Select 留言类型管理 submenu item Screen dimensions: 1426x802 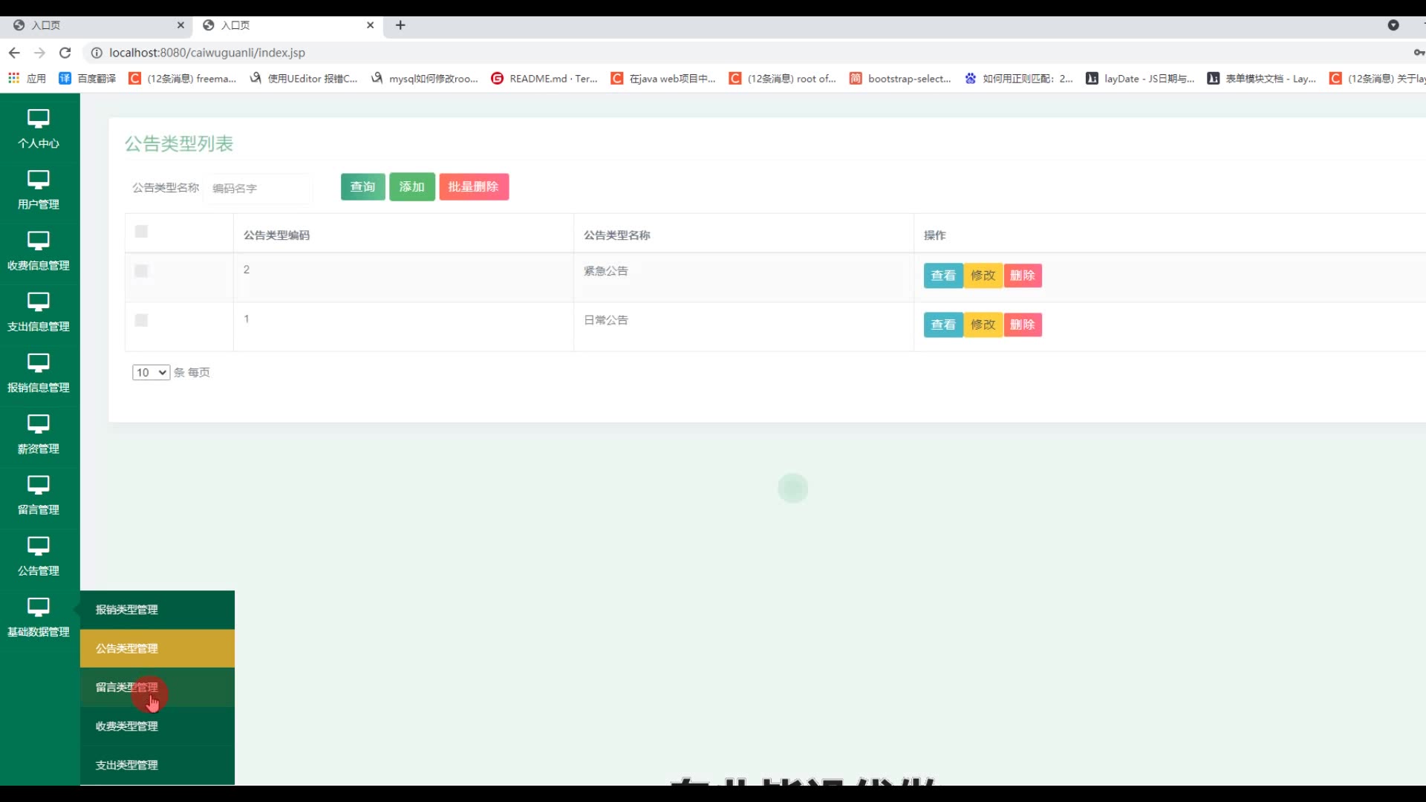(127, 688)
